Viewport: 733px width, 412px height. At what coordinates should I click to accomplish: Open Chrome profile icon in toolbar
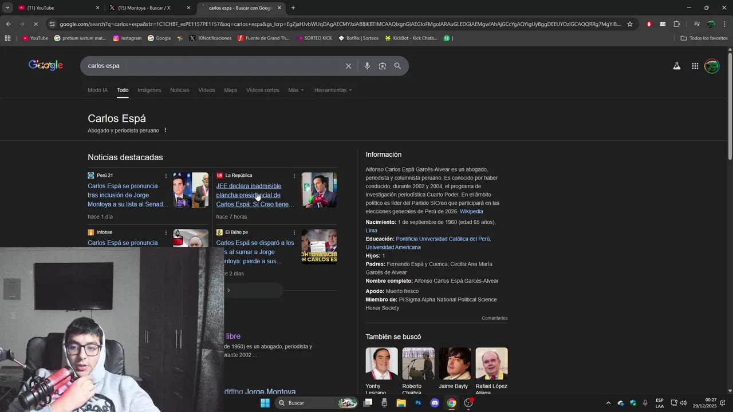click(x=711, y=24)
